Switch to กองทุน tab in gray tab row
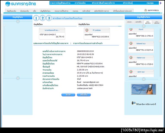The width and height of the screenshot is (165, 133). 75,11
